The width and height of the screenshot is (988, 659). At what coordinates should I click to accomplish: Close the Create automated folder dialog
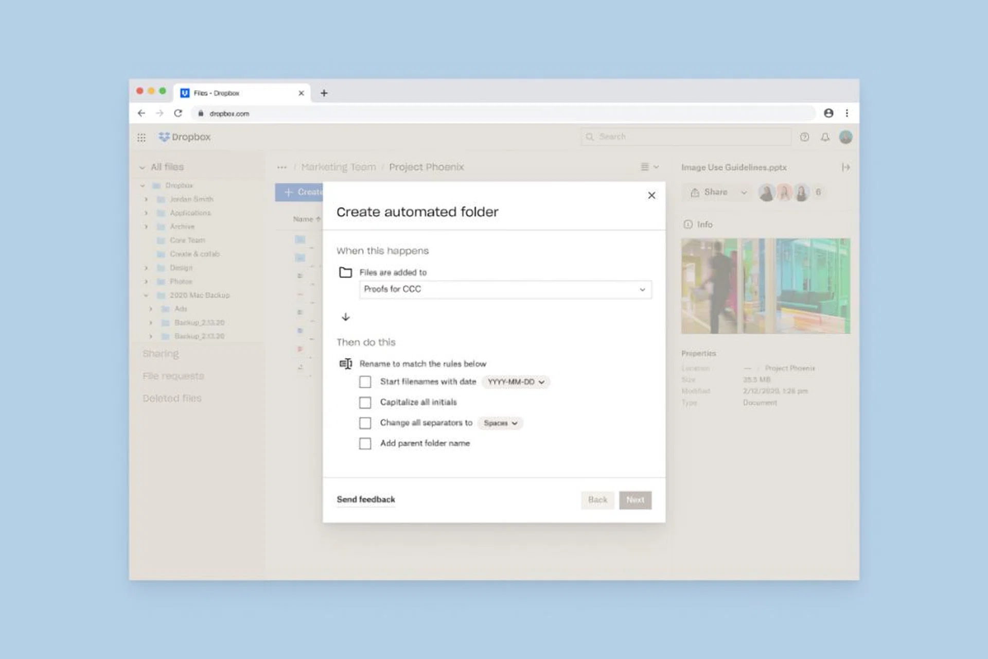[651, 196]
